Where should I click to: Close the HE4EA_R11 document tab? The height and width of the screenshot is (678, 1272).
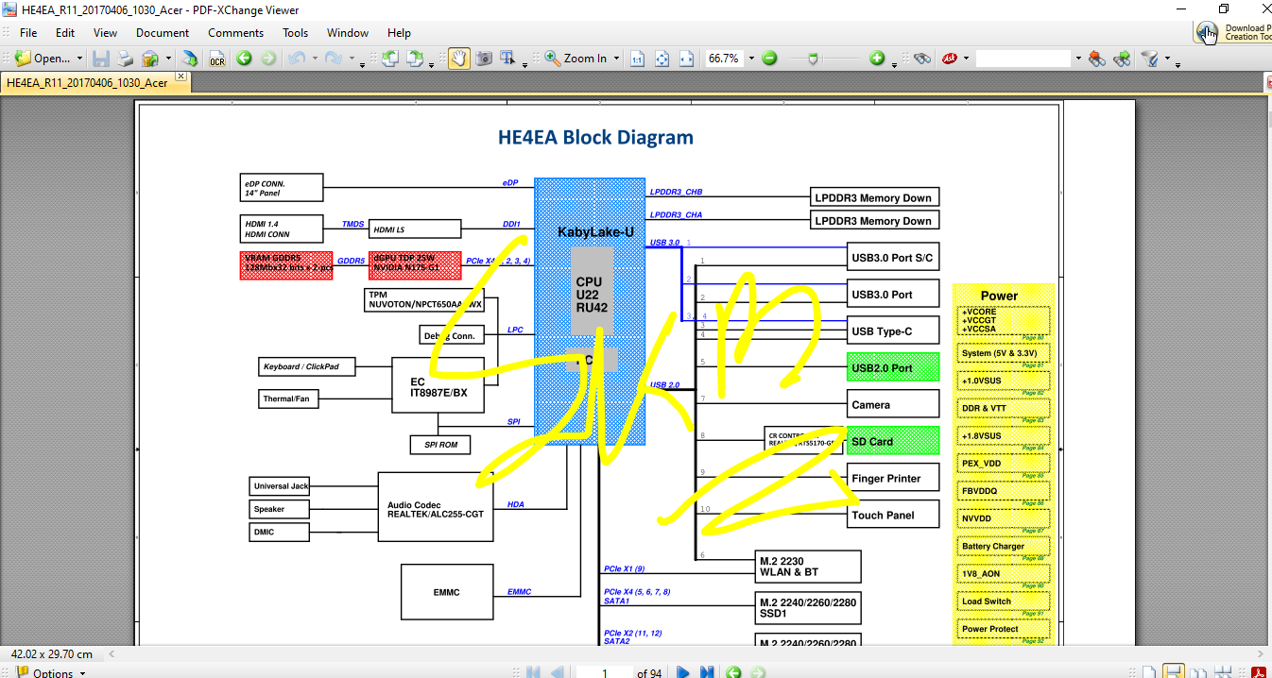point(181,77)
